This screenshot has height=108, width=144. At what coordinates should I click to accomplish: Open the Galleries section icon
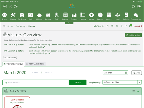pyautogui.click(x=126, y=15)
